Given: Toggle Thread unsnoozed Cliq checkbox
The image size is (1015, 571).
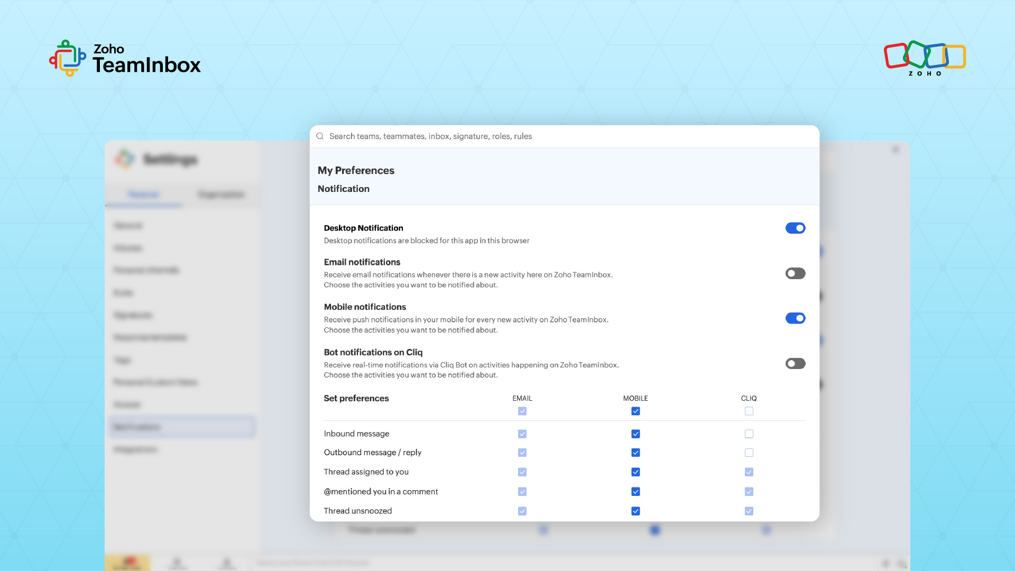Looking at the screenshot, I should [749, 511].
